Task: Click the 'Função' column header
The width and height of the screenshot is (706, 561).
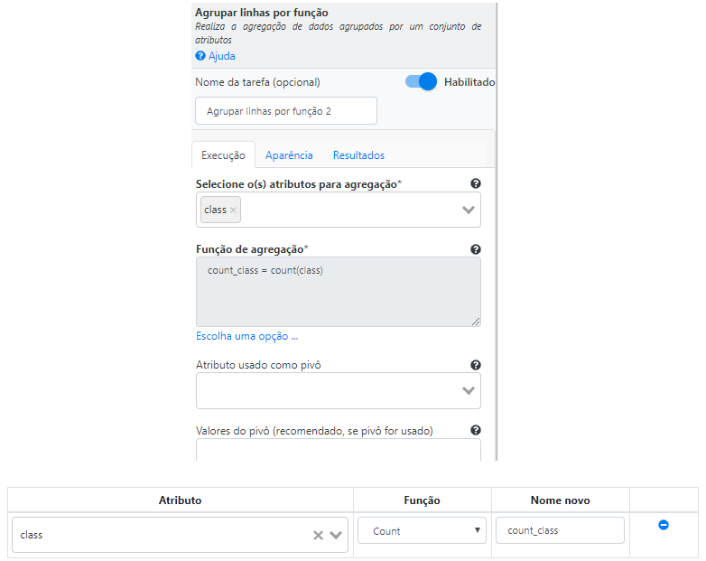Action: [422, 500]
